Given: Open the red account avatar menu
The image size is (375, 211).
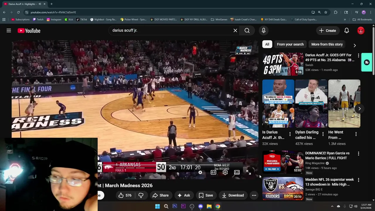Looking at the screenshot, I should click(361, 30).
